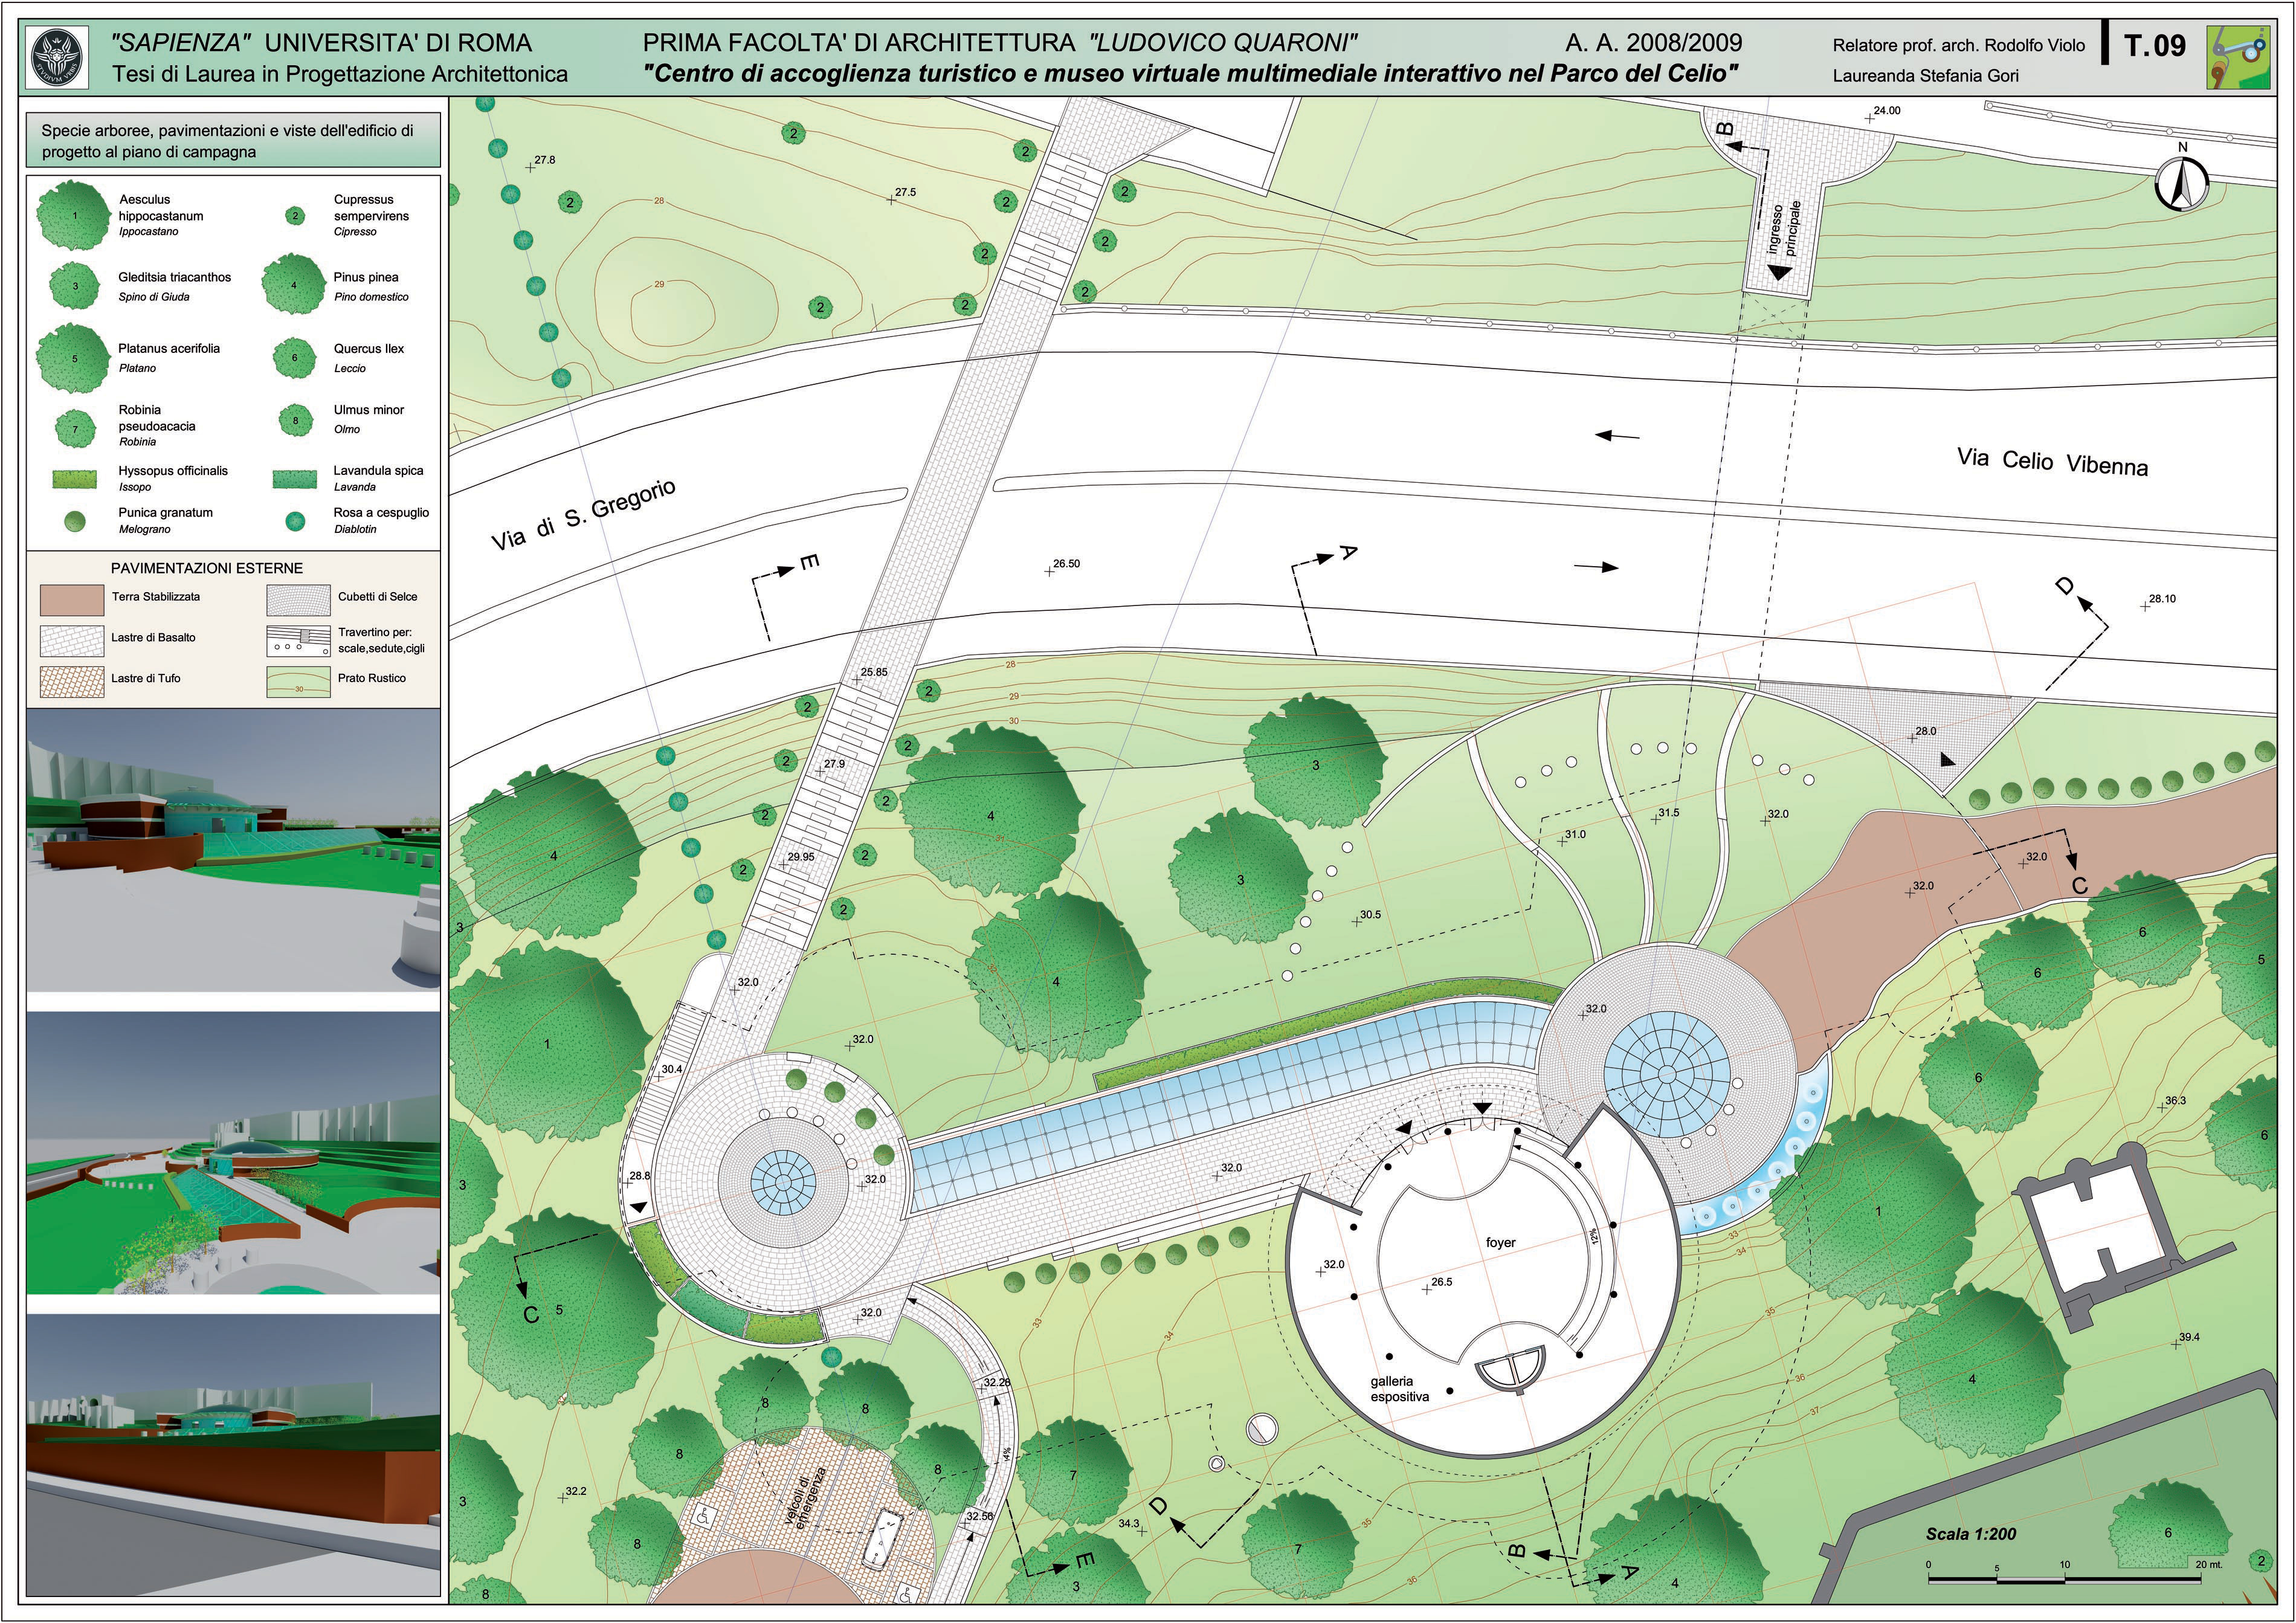Select the Lastre di Tufo paving swatch
2296x1623 pixels.
pyautogui.click(x=72, y=681)
